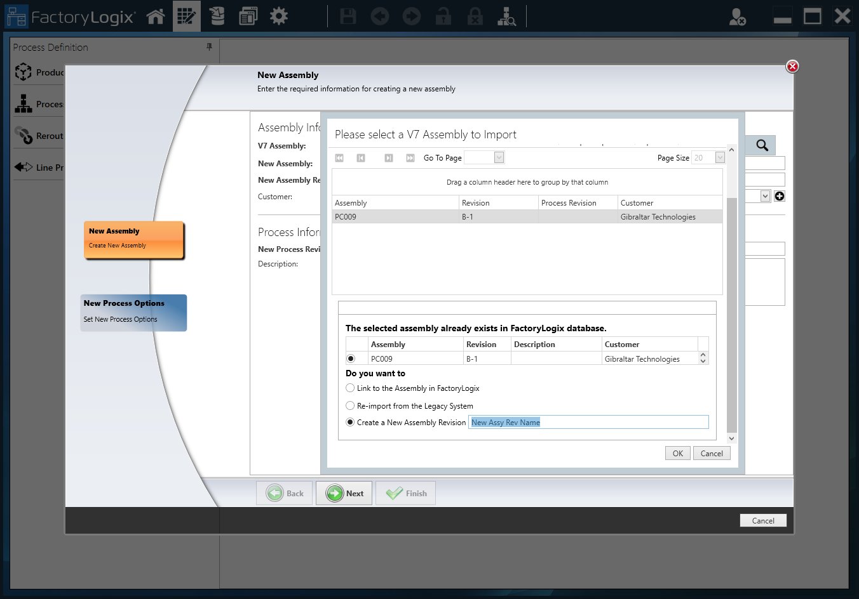Screen dimensions: 859x599
Task: Close the New Assembly wizard with red X
Action: (792, 66)
